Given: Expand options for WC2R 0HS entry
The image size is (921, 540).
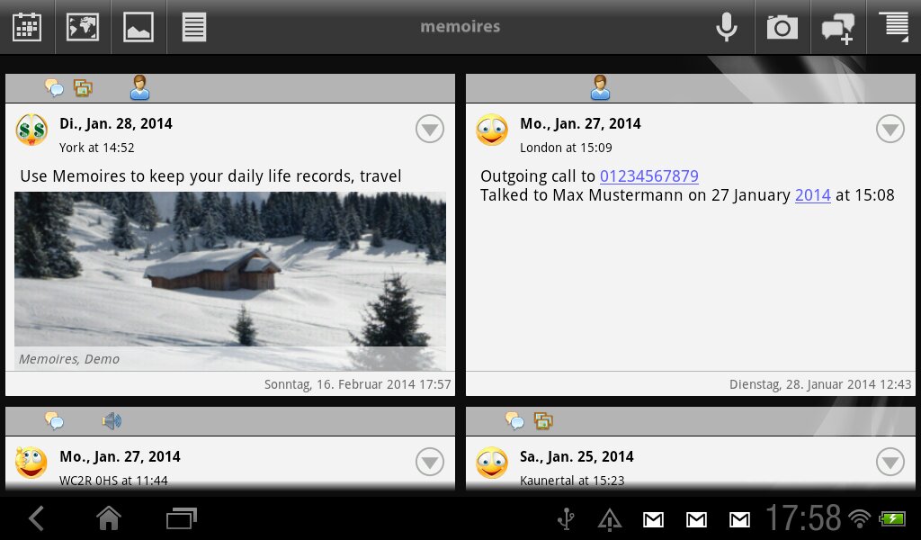Looking at the screenshot, I should click(430, 463).
